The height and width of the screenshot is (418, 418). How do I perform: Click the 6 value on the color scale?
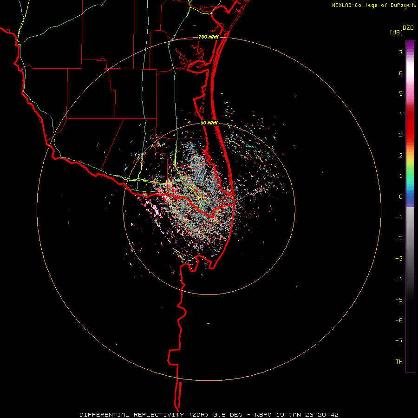401,73
